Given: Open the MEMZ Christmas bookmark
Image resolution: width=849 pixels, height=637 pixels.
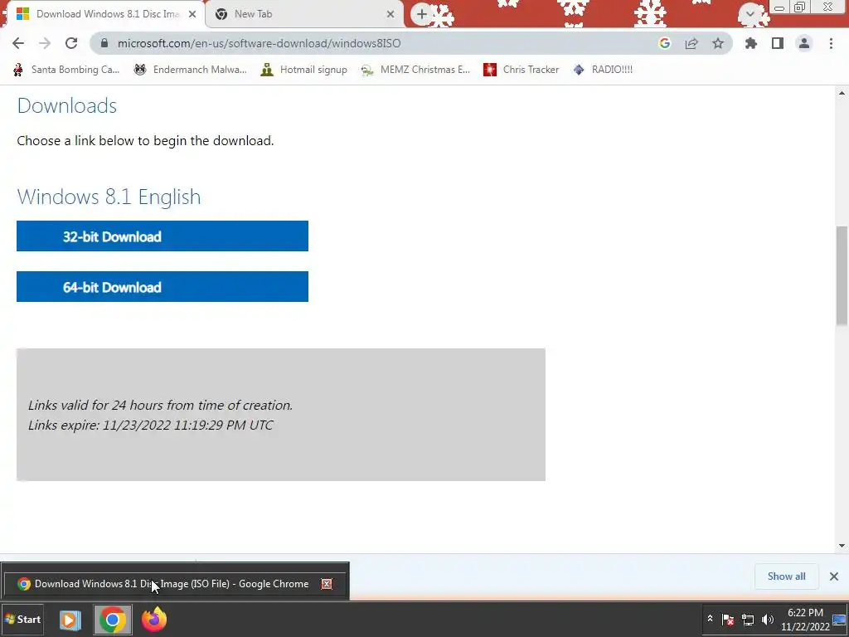Looking at the screenshot, I should 416,70.
